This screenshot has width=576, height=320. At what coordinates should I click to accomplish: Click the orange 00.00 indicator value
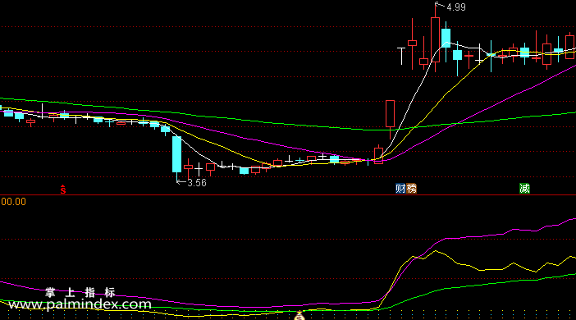[13, 202]
